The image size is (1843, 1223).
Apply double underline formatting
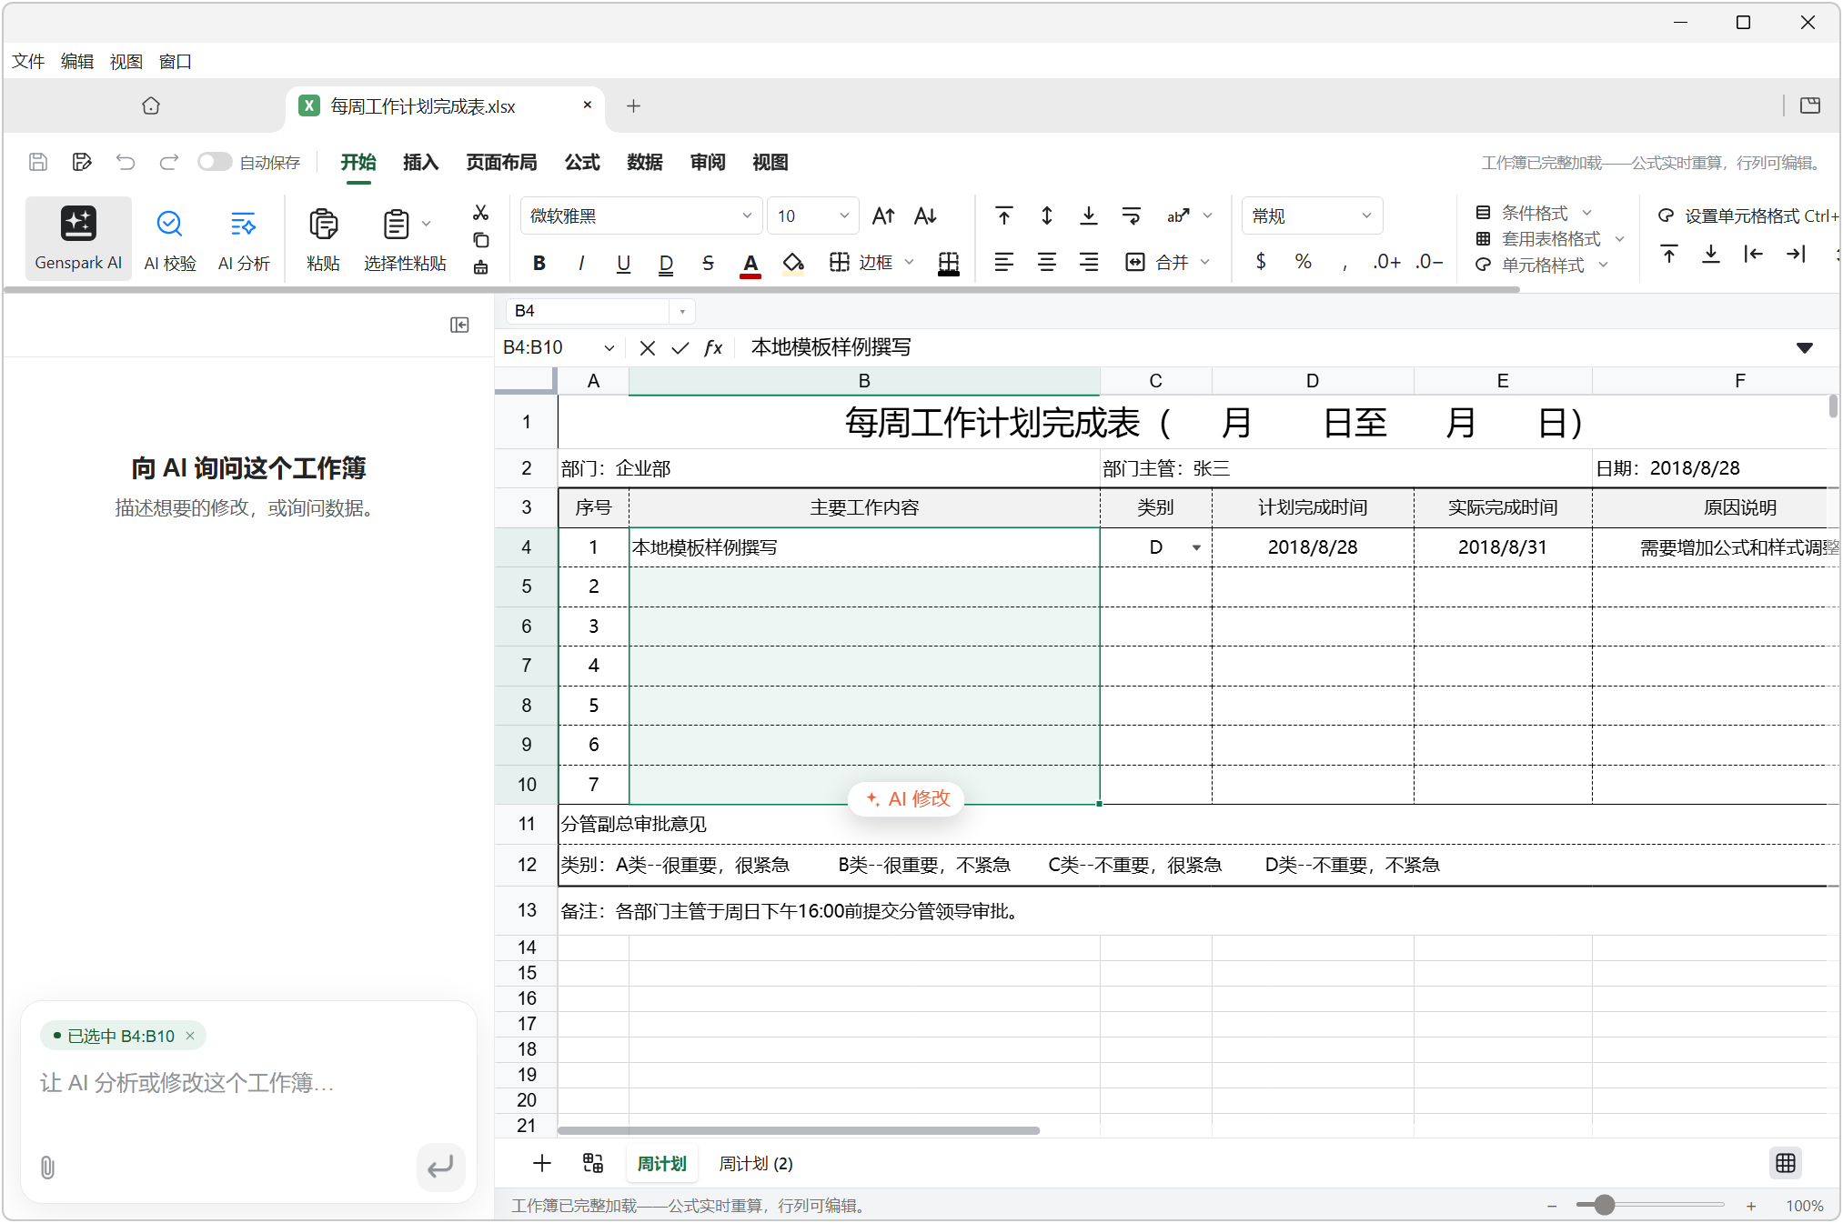666,263
